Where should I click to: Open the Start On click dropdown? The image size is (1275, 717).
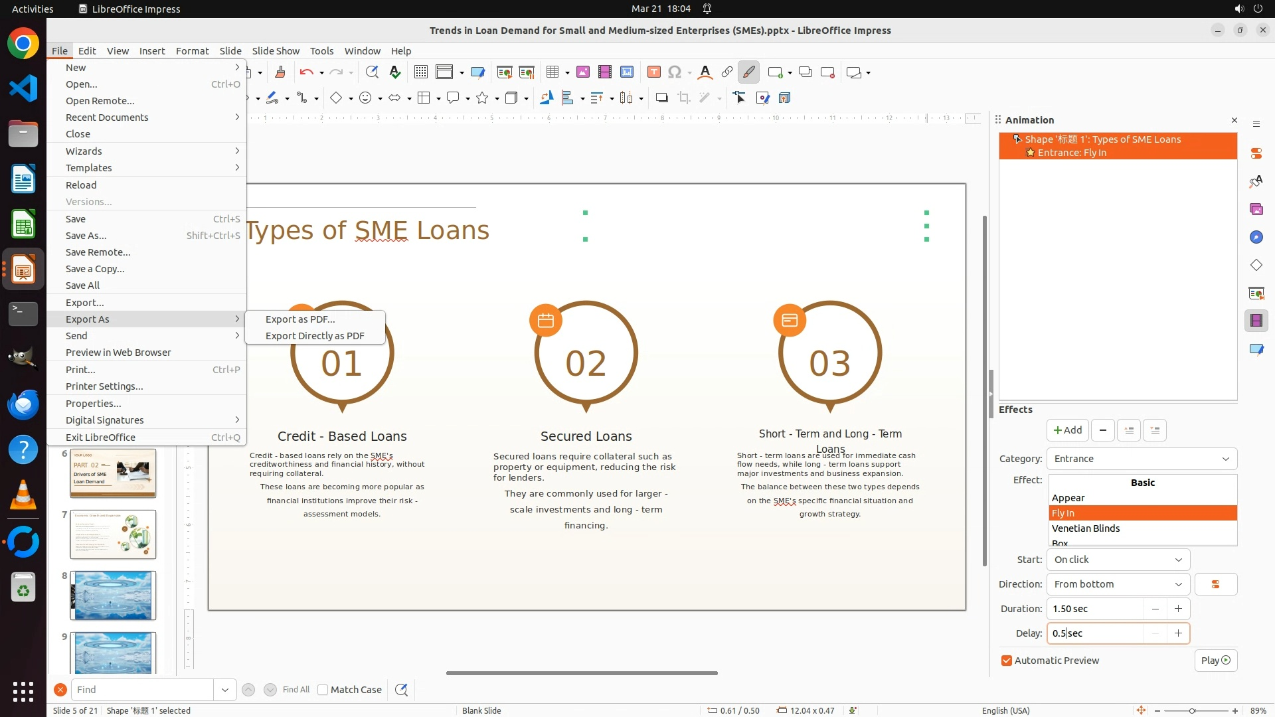coord(1118,560)
